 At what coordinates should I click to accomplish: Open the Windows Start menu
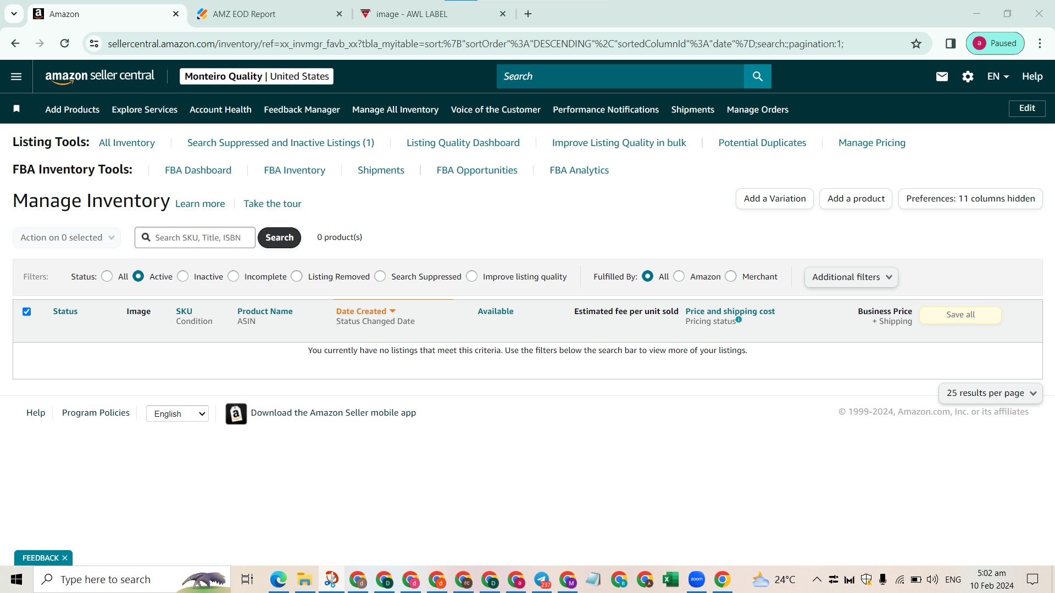click(x=16, y=579)
